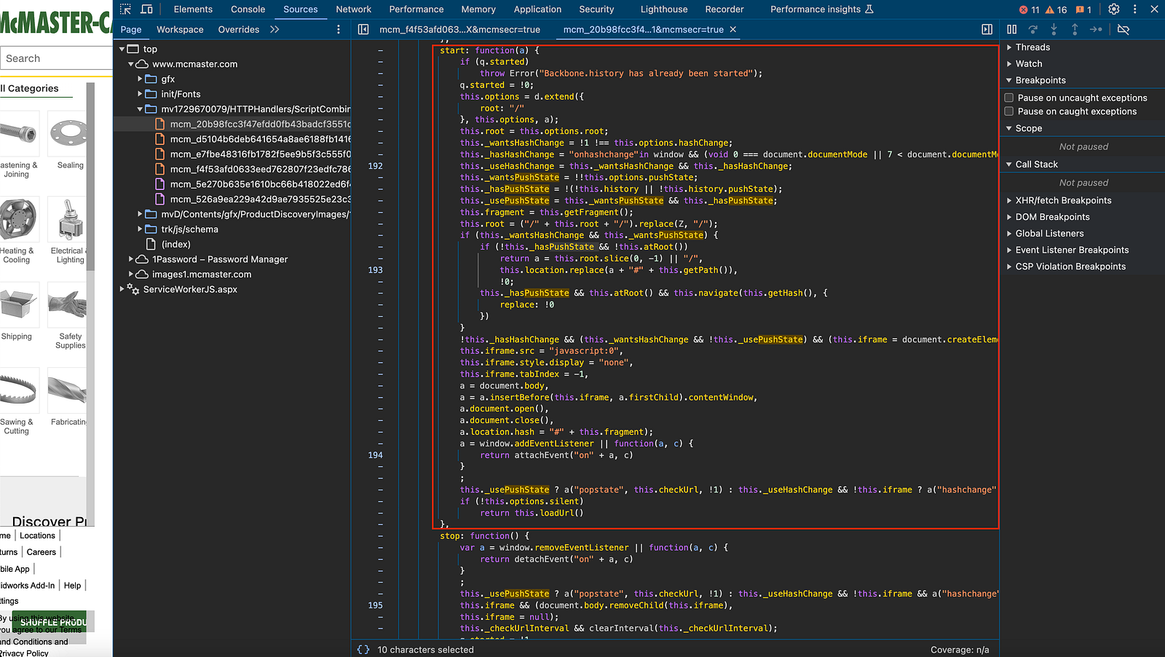This screenshot has height=657, width=1165.
Task: Click step over next function icon
Action: 1032,29
